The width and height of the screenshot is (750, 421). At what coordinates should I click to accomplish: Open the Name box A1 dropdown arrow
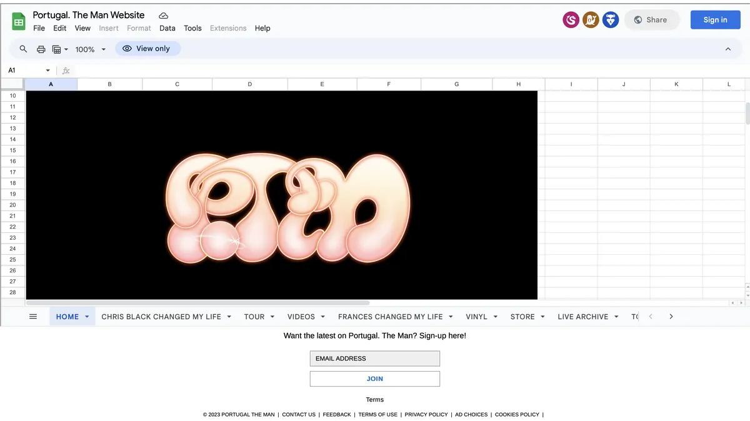[x=47, y=71]
